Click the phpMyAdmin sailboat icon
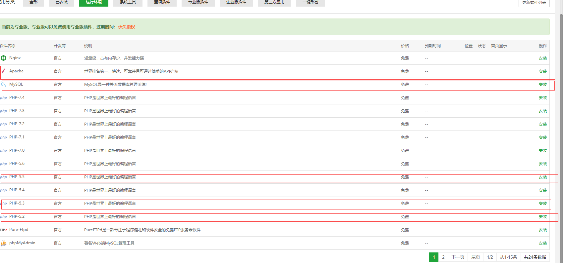563x263 pixels. pos(3,243)
